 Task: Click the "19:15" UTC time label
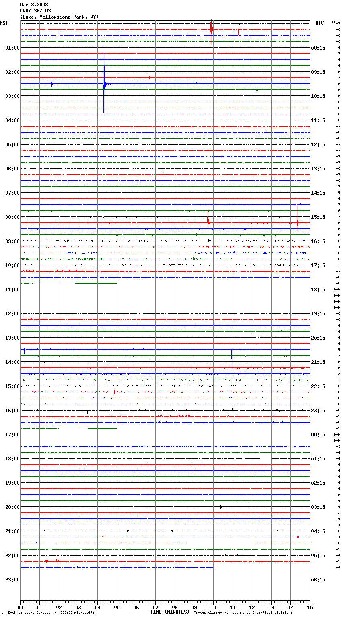coord(318,314)
